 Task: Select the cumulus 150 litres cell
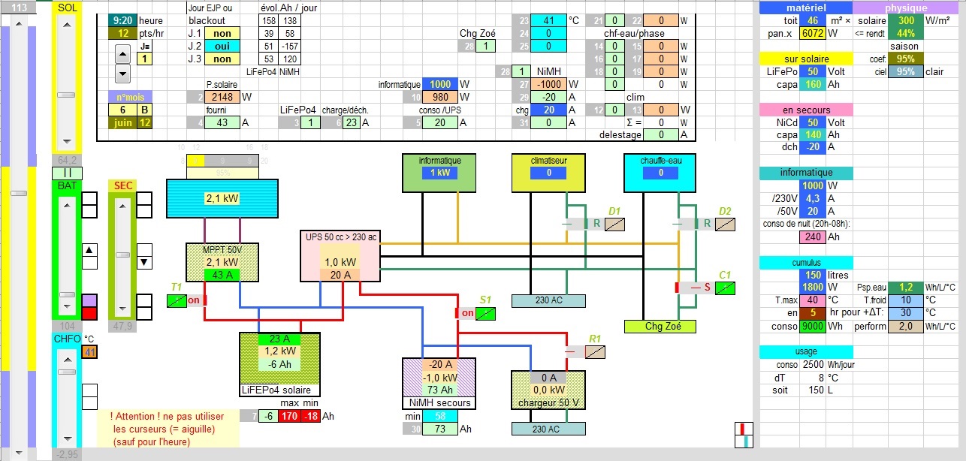coord(813,275)
